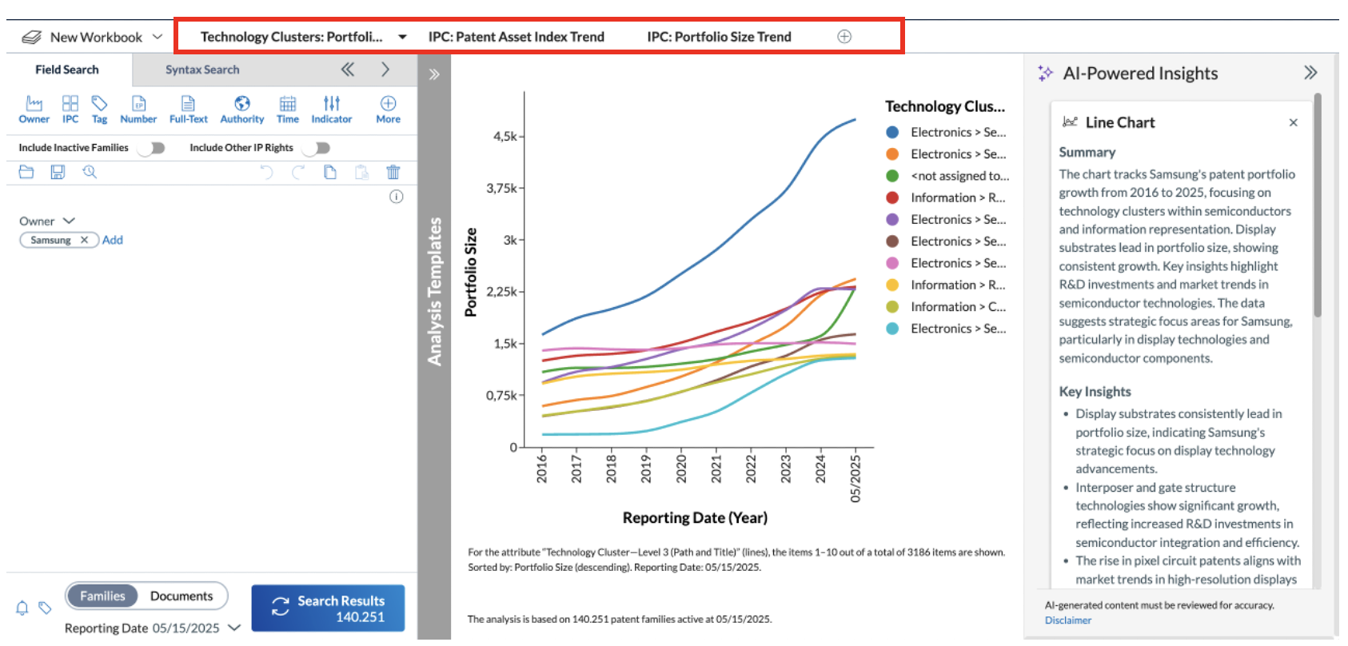The width and height of the screenshot is (1348, 646).
Task: Add a new analysis tab with plus icon
Action: (844, 37)
